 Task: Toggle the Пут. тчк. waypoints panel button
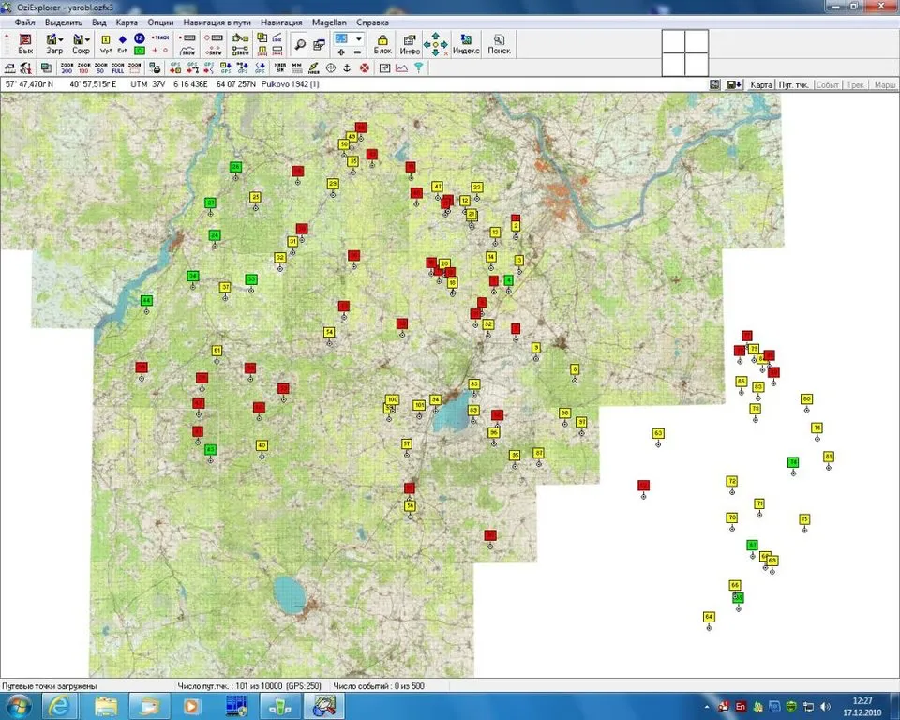coord(794,84)
